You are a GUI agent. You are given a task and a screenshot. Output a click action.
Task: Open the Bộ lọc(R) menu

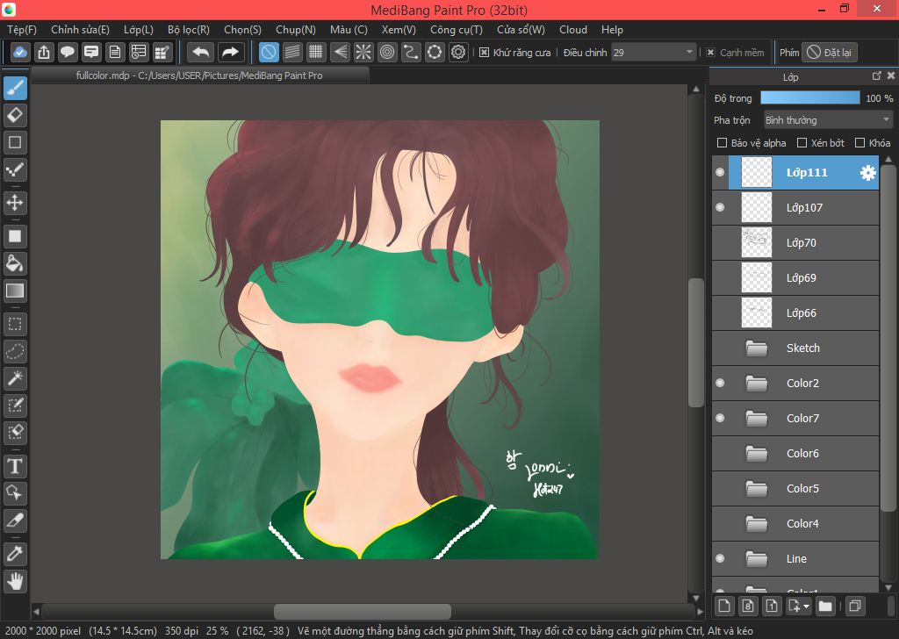point(189,30)
